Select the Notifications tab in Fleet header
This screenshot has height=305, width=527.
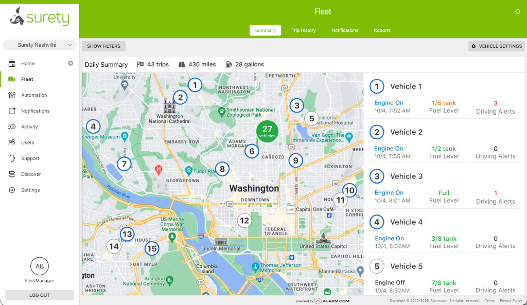click(x=345, y=30)
